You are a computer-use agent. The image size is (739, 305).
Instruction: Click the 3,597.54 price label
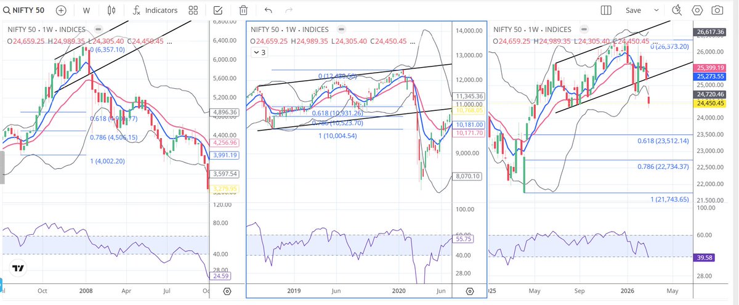225,174
